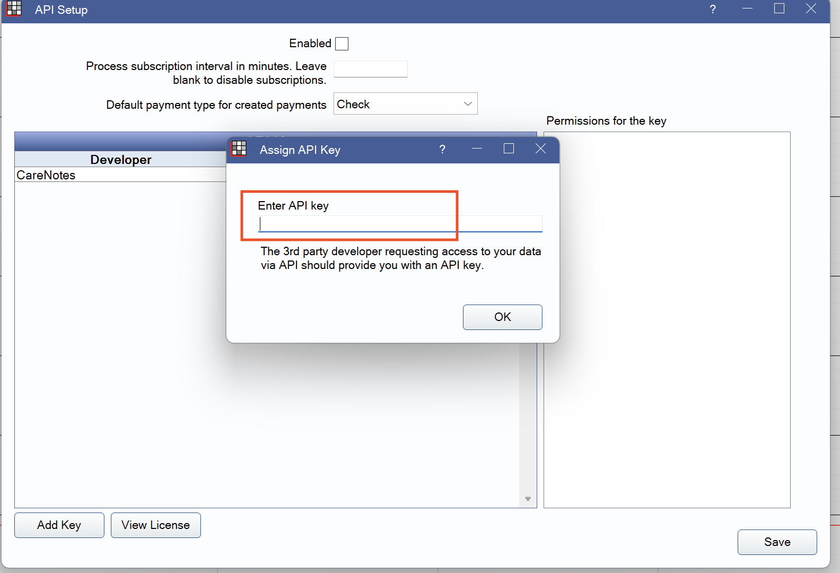Click the Assign API Key app icon
Image resolution: width=840 pixels, height=573 pixels.
point(239,149)
